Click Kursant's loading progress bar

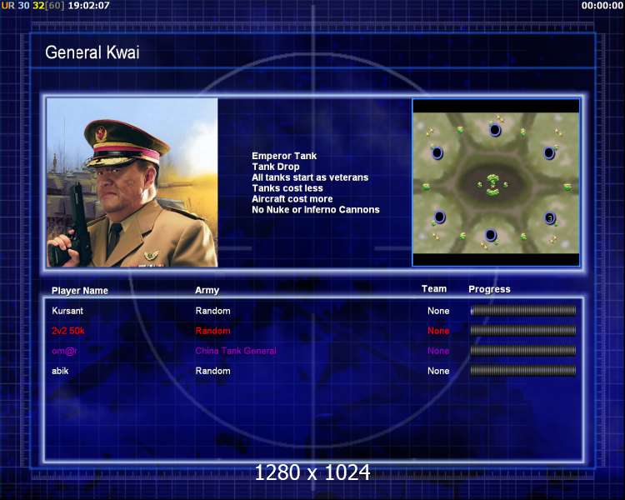(x=523, y=311)
